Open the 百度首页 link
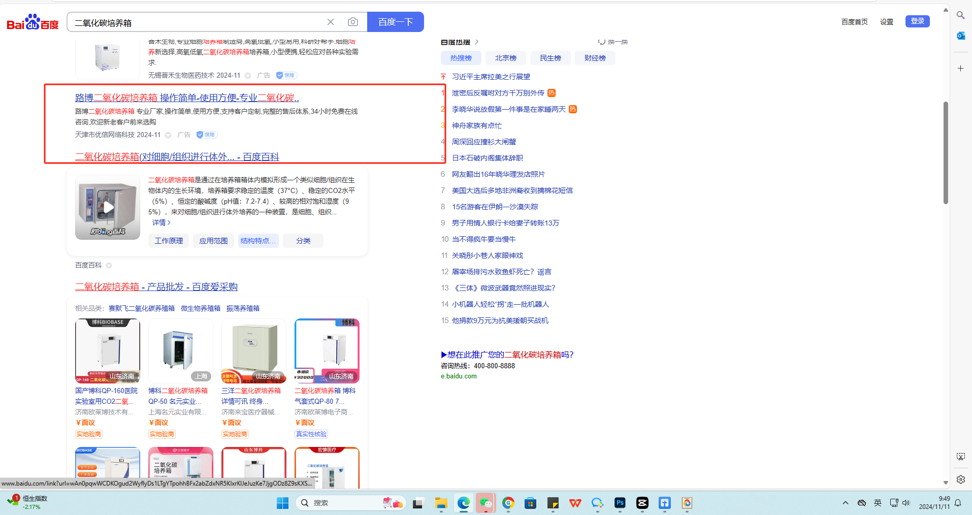Image resolution: width=972 pixels, height=515 pixels. (x=855, y=22)
